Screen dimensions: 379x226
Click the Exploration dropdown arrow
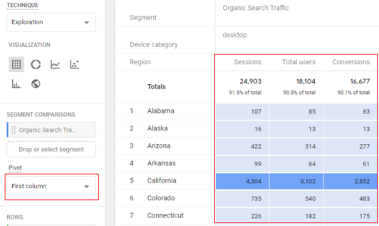(87, 22)
